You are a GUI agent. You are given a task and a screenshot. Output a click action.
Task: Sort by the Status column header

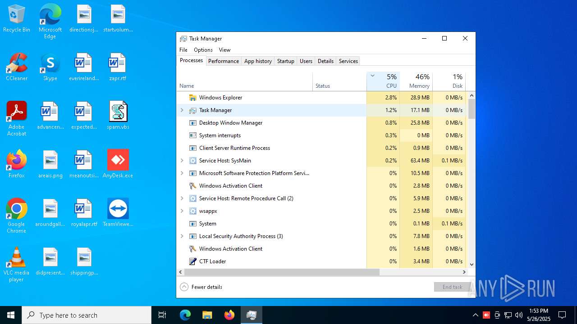click(x=339, y=81)
